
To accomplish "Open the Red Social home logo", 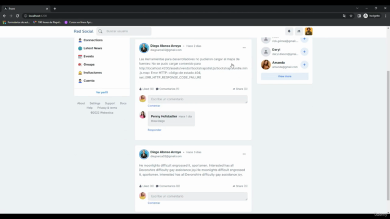I will 83,31.
